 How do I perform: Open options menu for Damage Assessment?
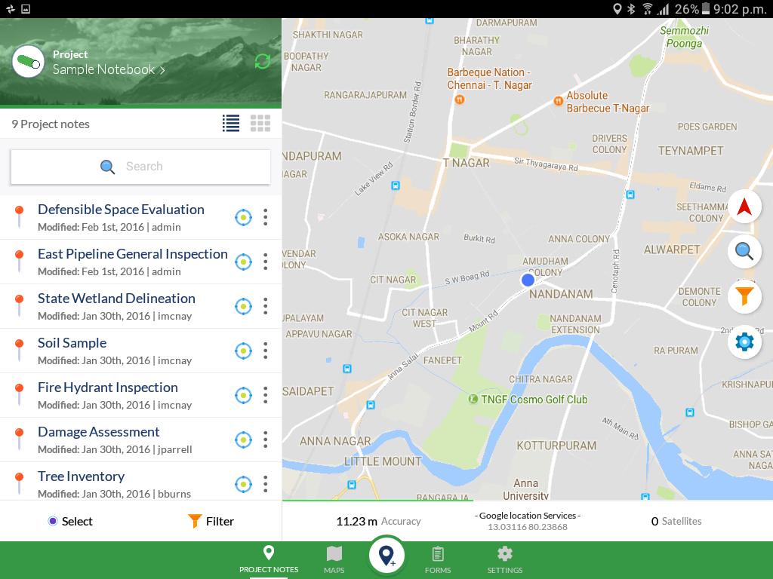pos(265,440)
